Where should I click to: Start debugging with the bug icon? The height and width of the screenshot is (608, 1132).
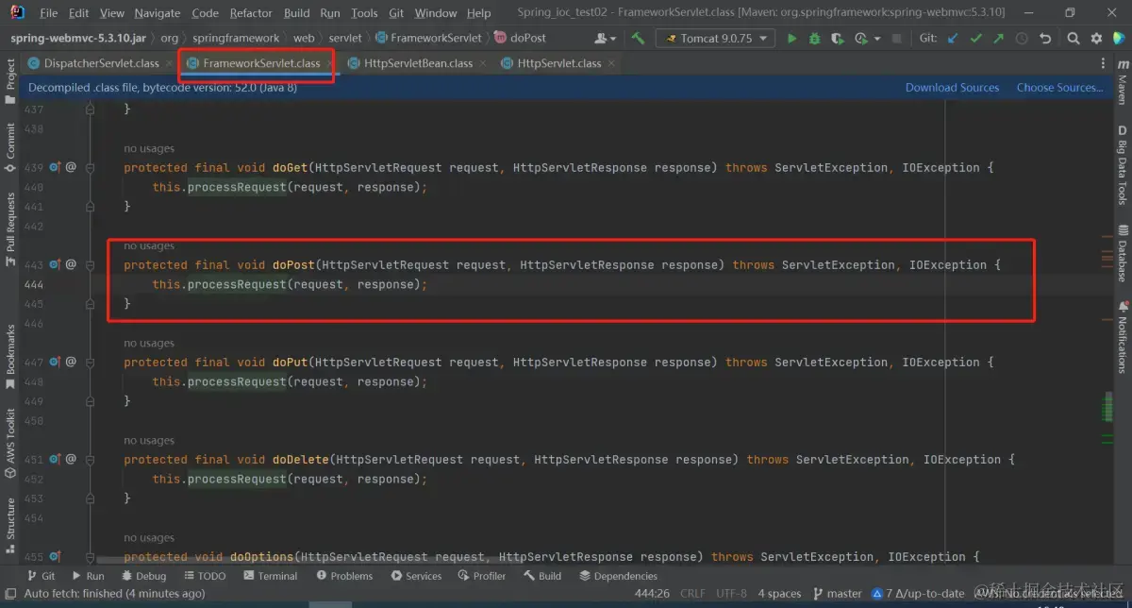click(x=814, y=38)
